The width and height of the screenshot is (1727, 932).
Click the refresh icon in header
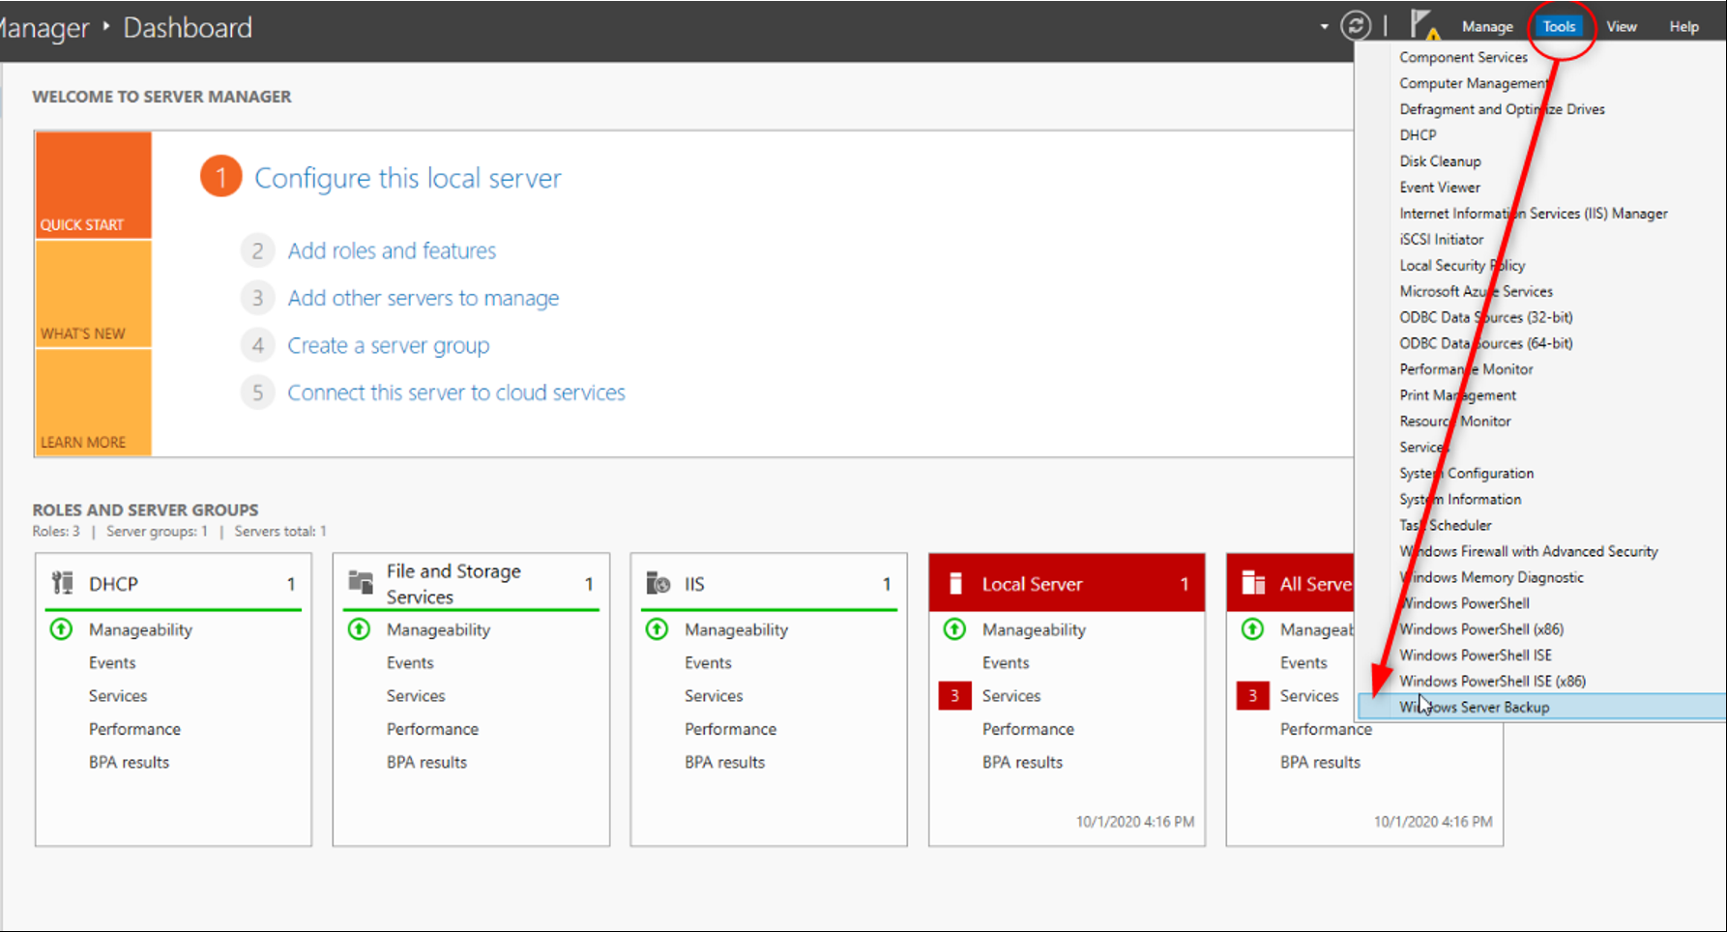pos(1356,26)
